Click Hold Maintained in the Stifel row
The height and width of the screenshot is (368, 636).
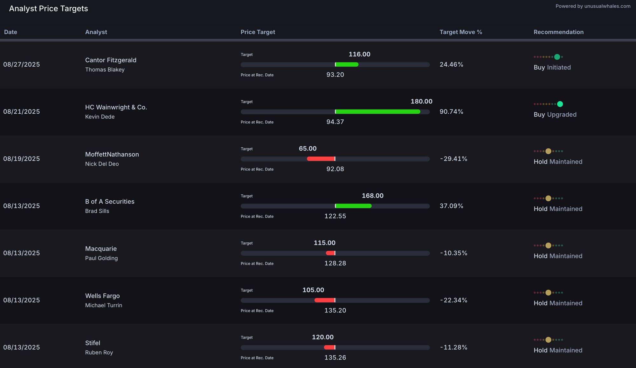558,351
